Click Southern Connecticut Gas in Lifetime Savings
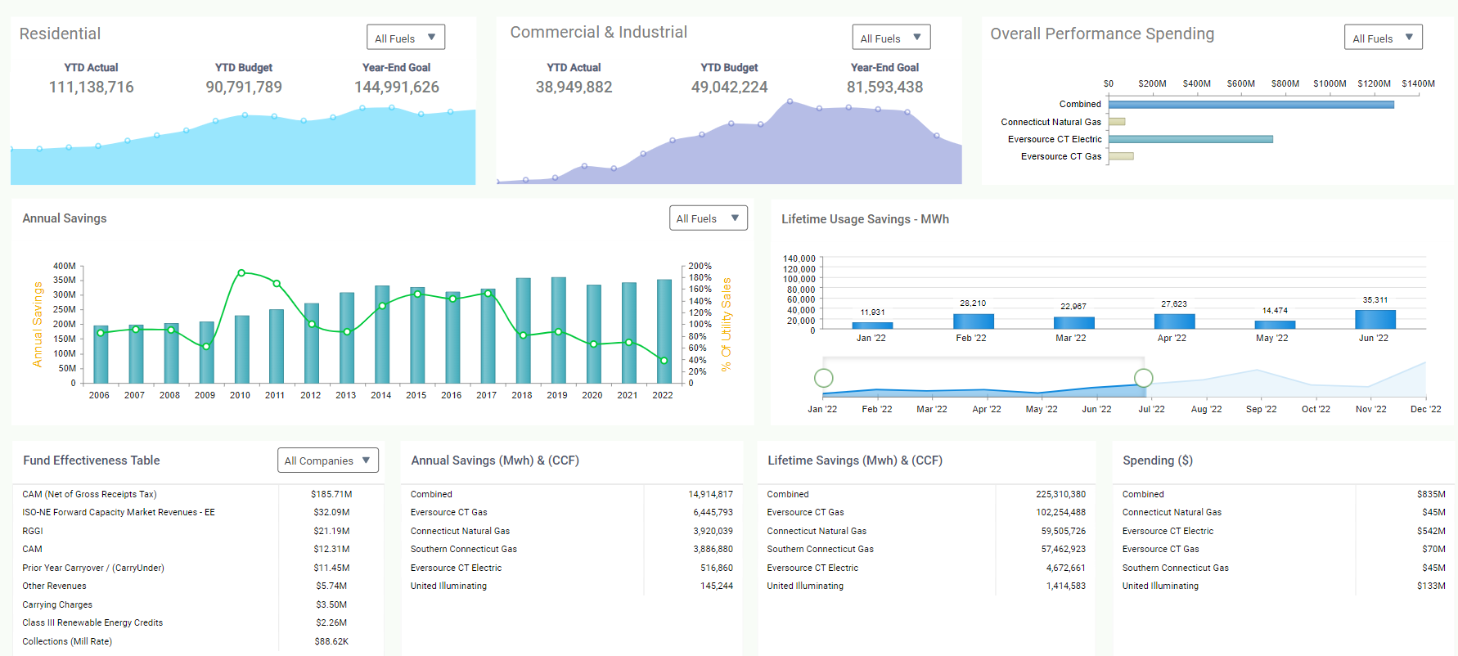 820,549
